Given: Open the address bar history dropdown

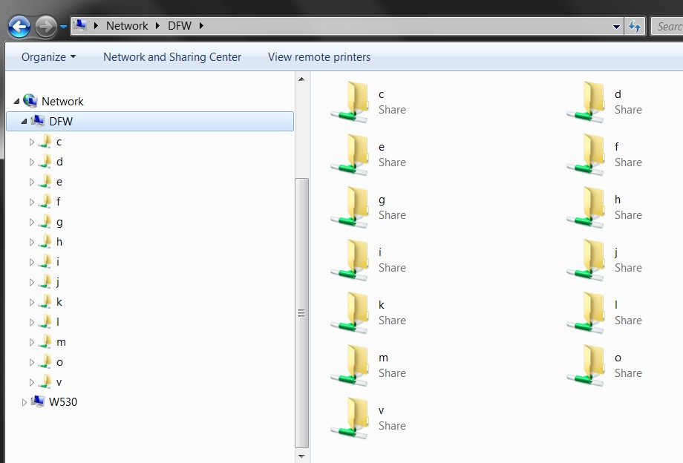Looking at the screenshot, I should pos(616,27).
